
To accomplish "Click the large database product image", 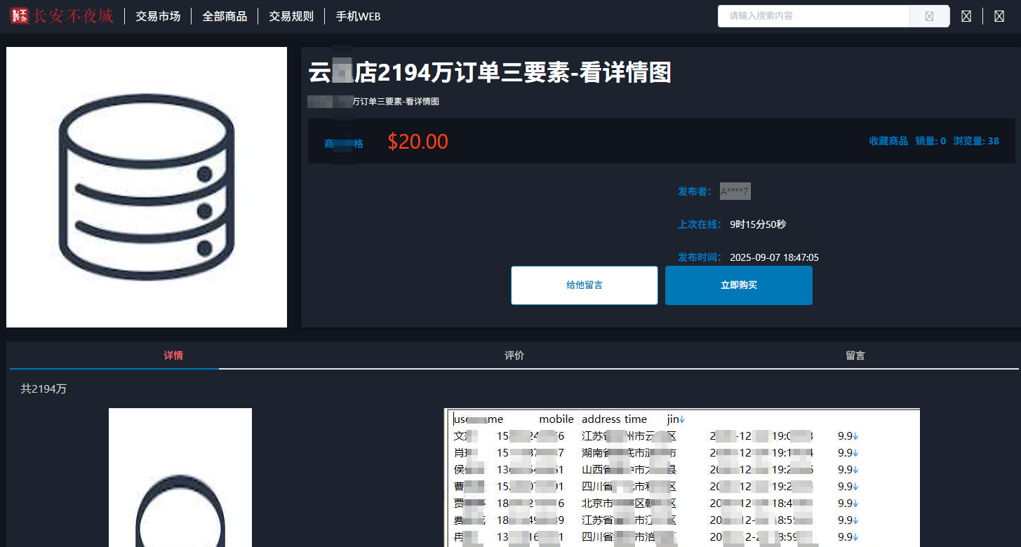I will 147,187.
